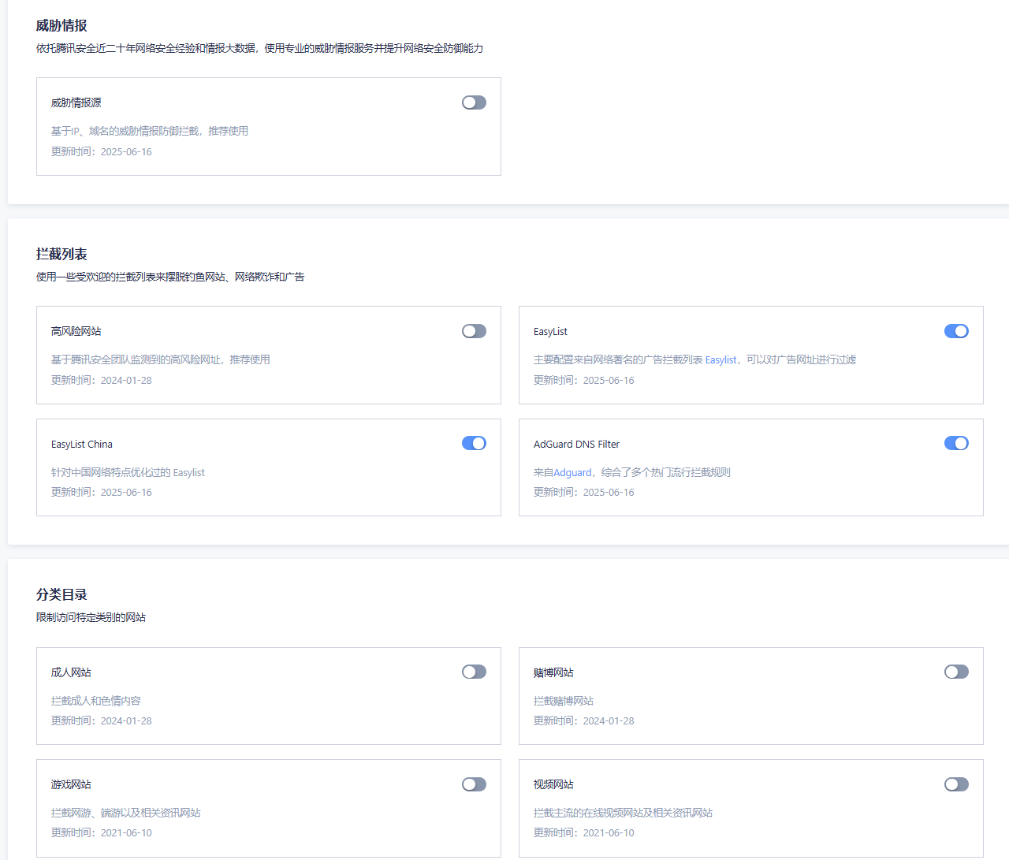1009x860 pixels.
Task: Click the EasyList China card title
Action: point(82,444)
